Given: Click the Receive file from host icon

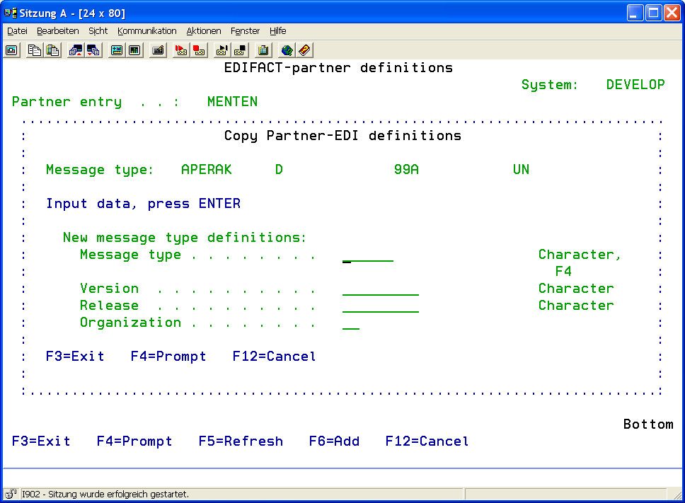Looking at the screenshot, I should click(93, 50).
